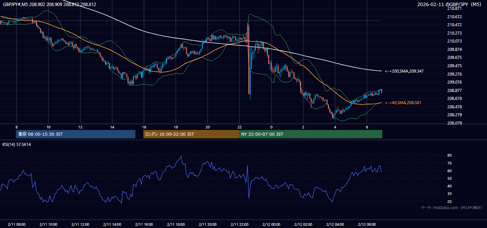This screenshot has width=487, height=228.
Task: Click price axis value 209.475
Action: [x=454, y=66]
